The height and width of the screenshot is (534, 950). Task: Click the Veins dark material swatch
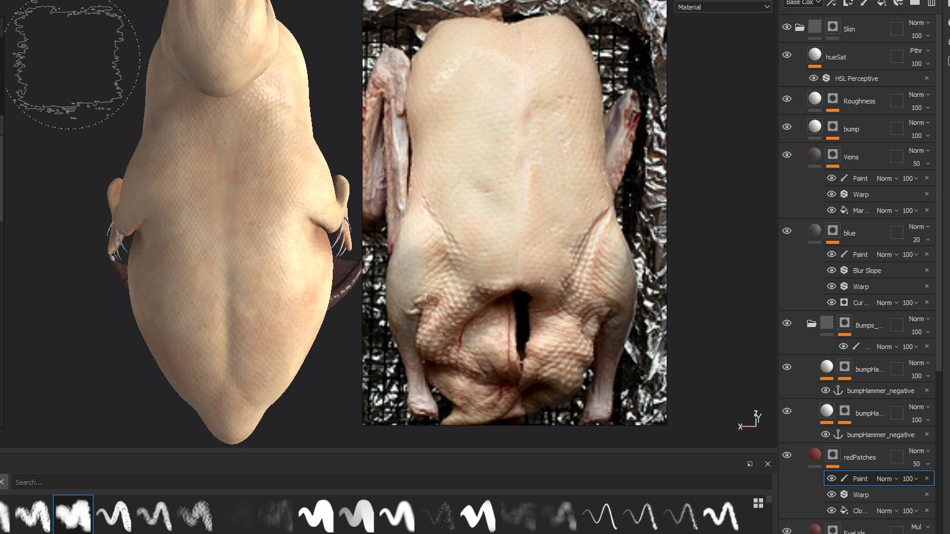(815, 154)
